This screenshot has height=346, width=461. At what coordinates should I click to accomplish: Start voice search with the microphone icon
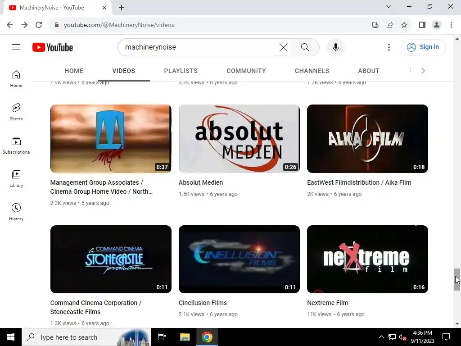pyautogui.click(x=335, y=47)
